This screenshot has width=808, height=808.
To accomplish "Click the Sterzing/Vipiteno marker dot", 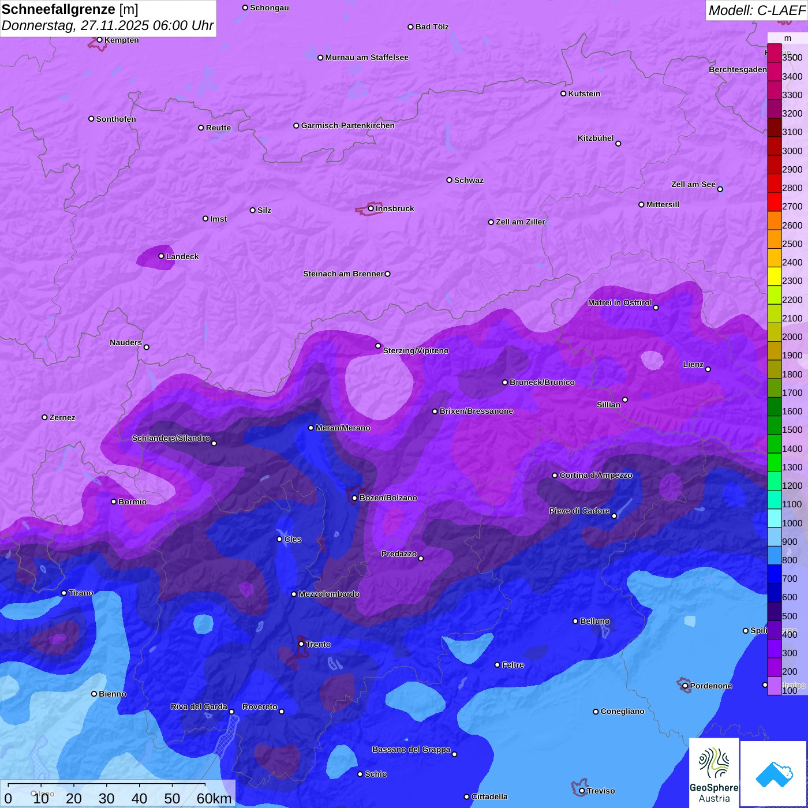I will click(379, 346).
